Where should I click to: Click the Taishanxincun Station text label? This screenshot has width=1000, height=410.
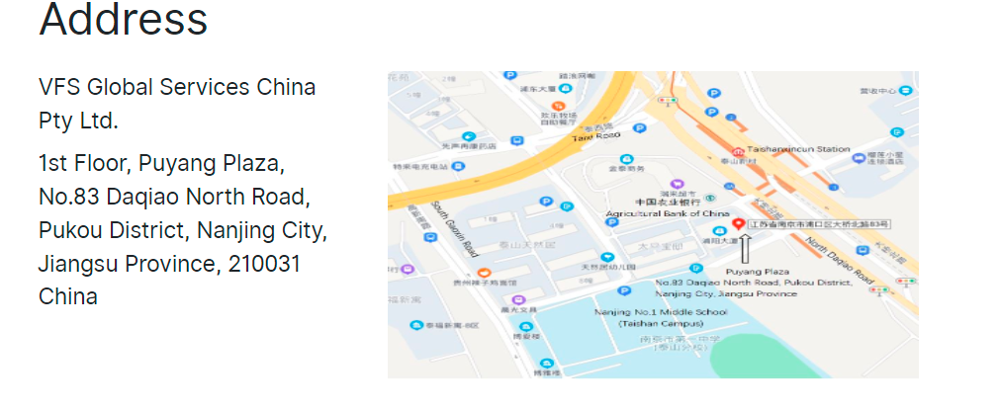798,149
